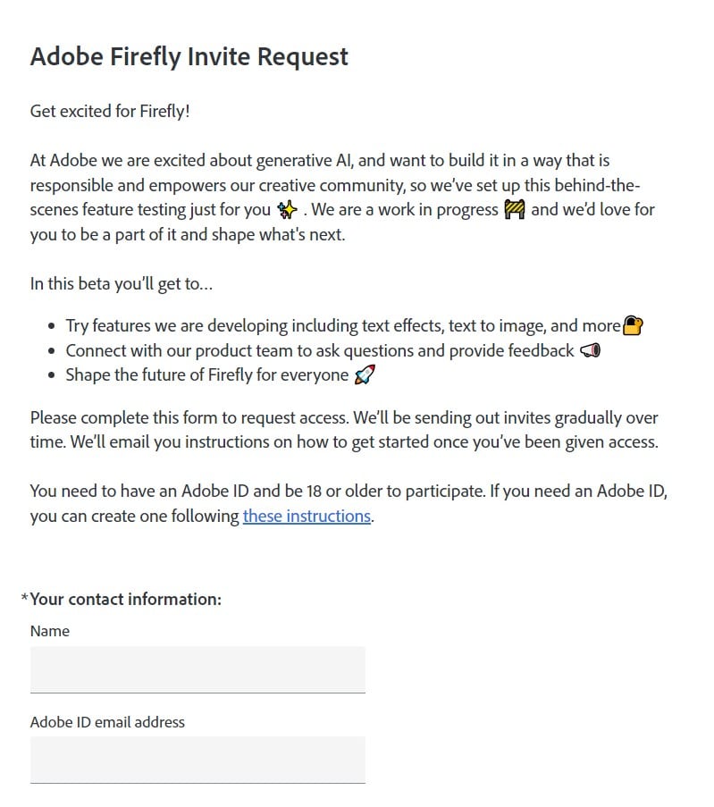Click the 'Please complete this form' paragraph
714x807 pixels.
click(x=344, y=430)
